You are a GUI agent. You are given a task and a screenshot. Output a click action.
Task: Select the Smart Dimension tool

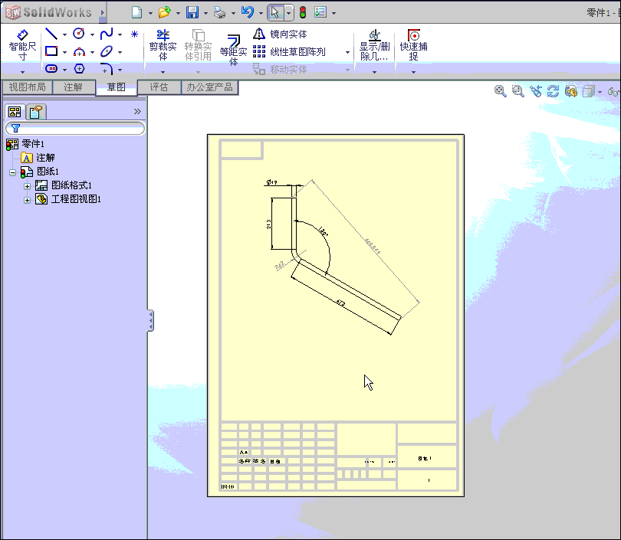tap(22, 46)
